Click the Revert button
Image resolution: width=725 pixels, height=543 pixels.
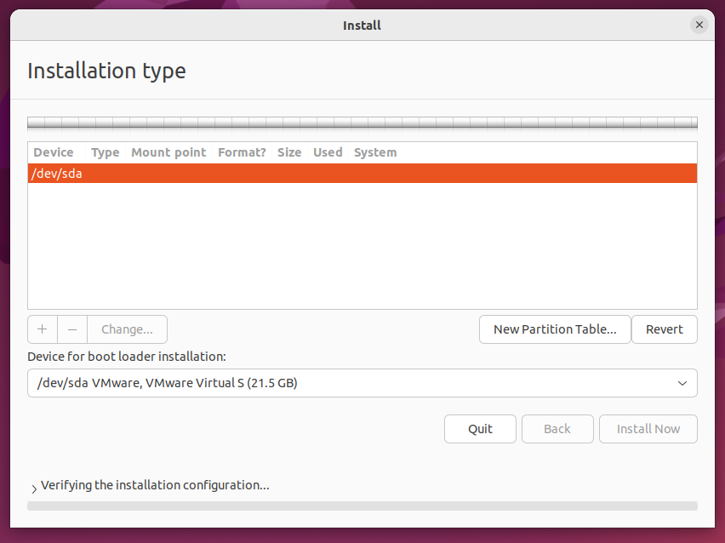pos(664,329)
